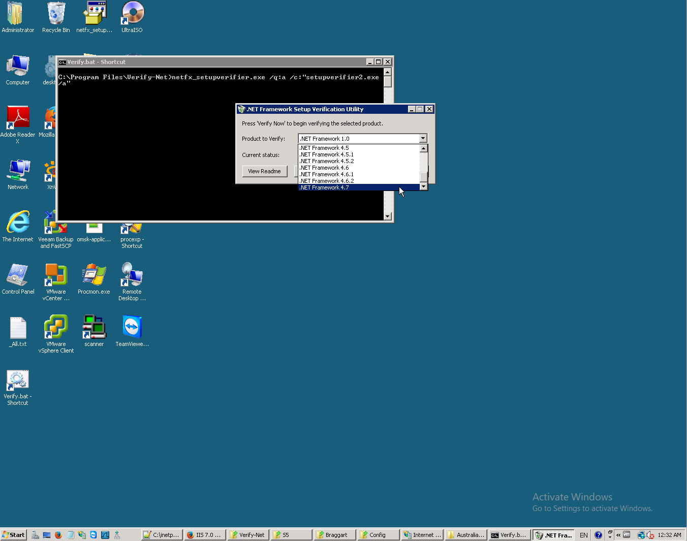687x541 pixels.
Task: Click the muted volume tray icon
Action: coord(650,535)
